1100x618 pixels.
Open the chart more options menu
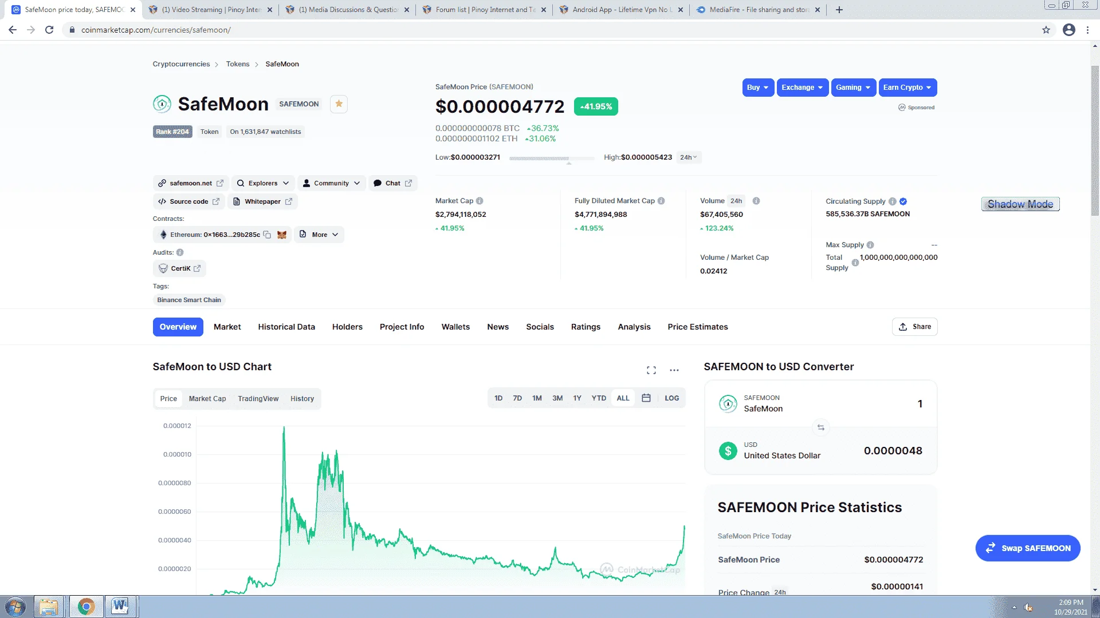pyautogui.click(x=674, y=370)
